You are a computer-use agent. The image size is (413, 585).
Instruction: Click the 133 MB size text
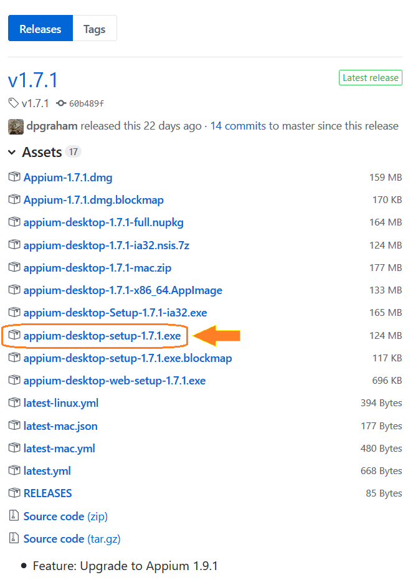[386, 290]
